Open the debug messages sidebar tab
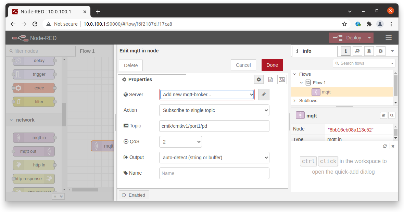Image resolution: width=404 pixels, height=212 pixels. [x=369, y=51]
